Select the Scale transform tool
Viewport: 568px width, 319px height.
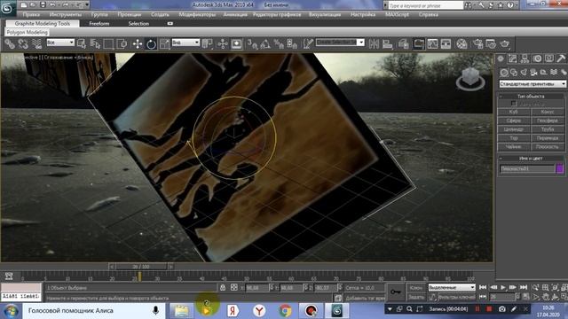(164, 44)
